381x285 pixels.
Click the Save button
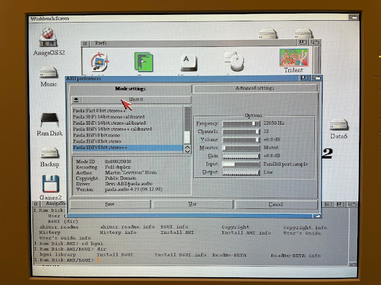[110, 204]
